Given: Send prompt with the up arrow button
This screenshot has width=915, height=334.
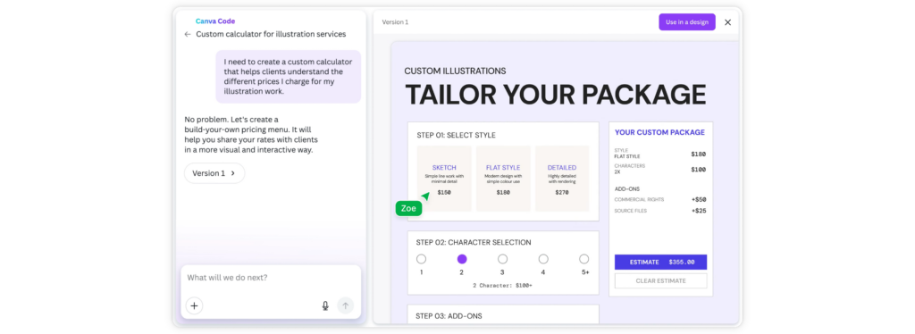Looking at the screenshot, I should click(x=346, y=305).
